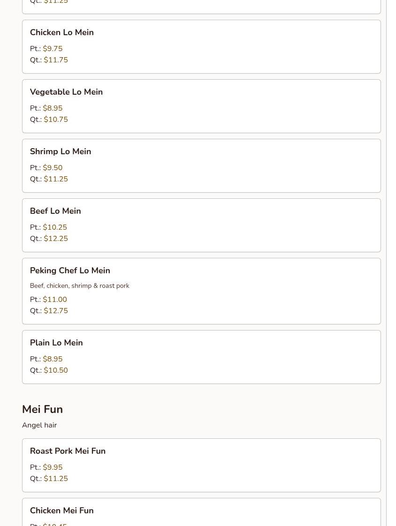Select Peking Chef pint price $11.00
The width and height of the screenshot is (396, 526).
(55, 300)
